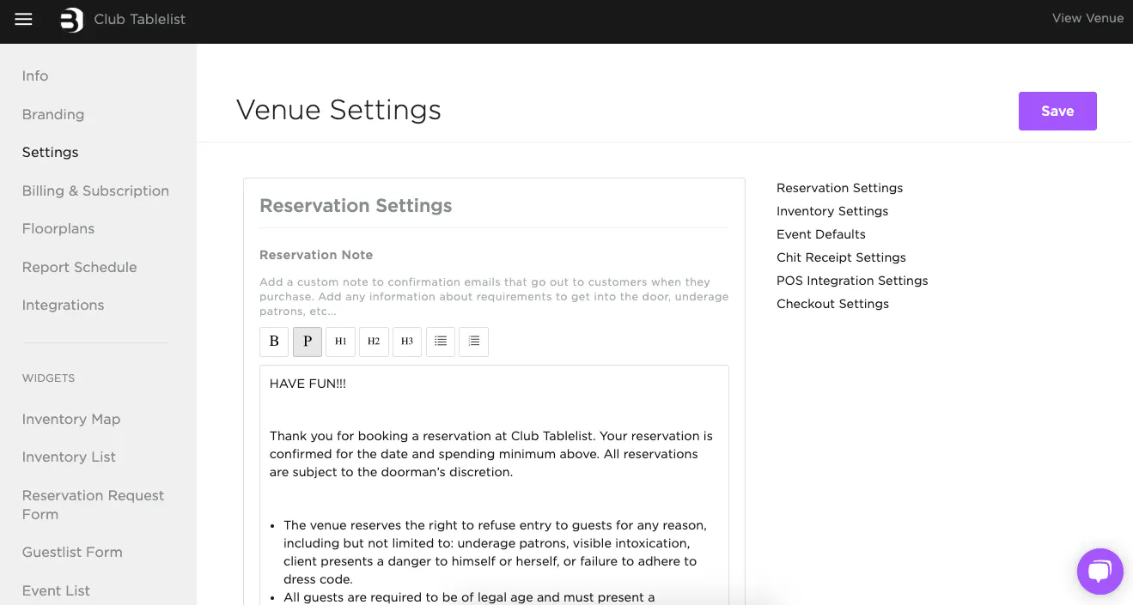Viewport: 1133px width, 605px height.
Task: Click the Tablelist logo icon
Action: (72, 19)
